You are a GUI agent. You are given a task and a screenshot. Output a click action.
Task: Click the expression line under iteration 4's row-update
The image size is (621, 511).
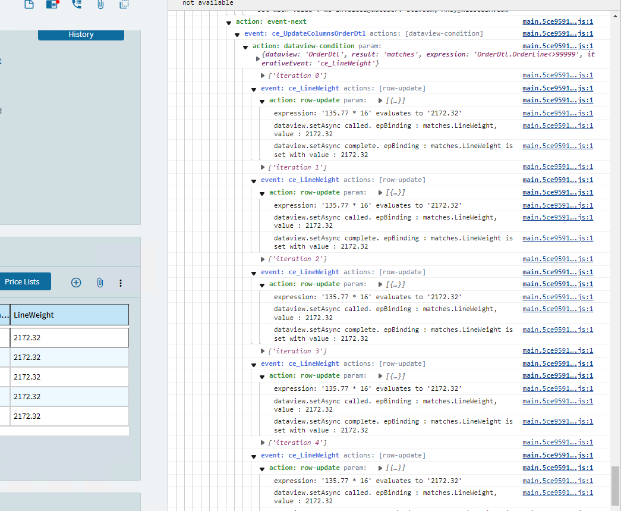coord(367,481)
